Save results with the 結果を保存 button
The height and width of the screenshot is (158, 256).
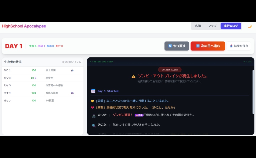239,46
